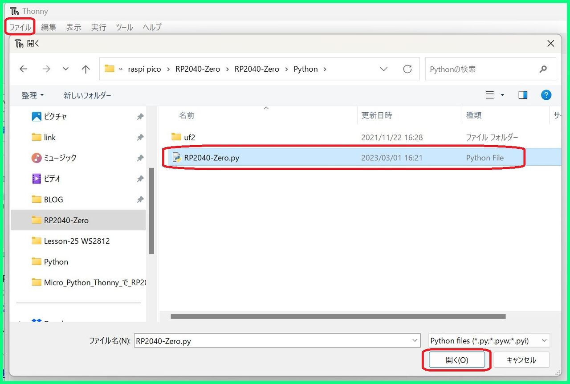570x384 pixels.
Task: Refresh the Python folder listing
Action: pos(407,69)
